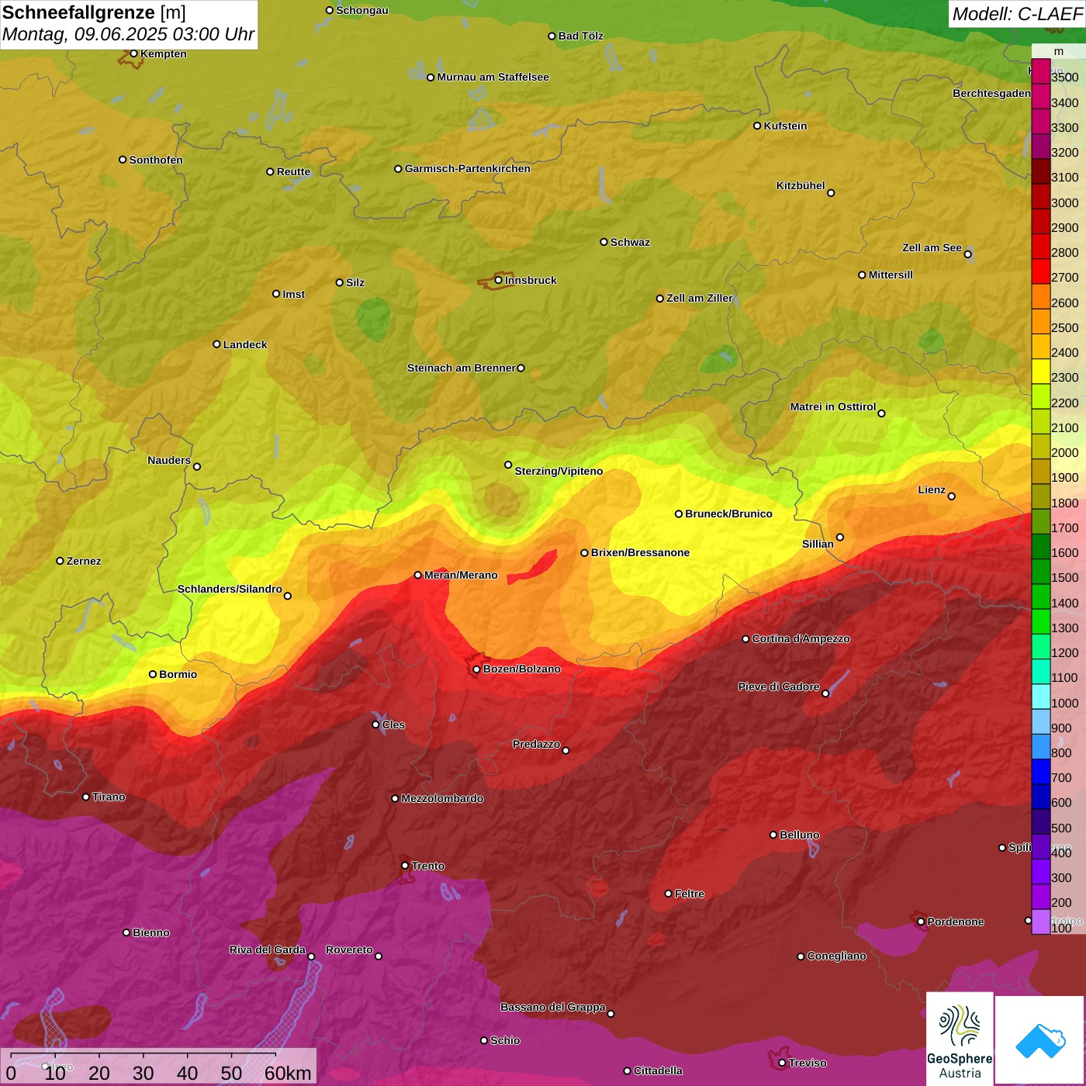Viewport: 1086px width, 1086px height.
Task: Click the 'Schwaz' label
Action: point(630,242)
